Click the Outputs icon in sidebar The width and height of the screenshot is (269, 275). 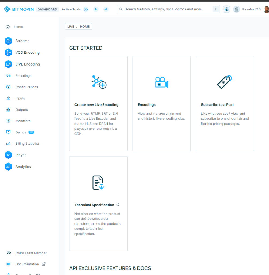tap(8, 110)
